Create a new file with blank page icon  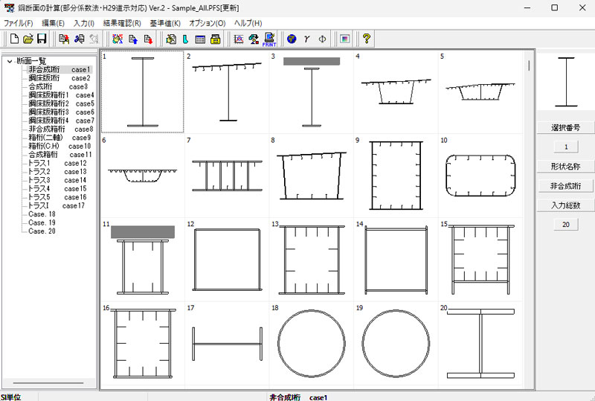[14, 39]
